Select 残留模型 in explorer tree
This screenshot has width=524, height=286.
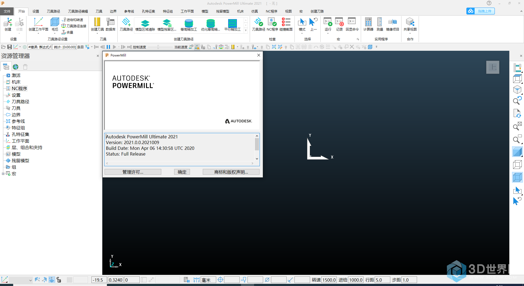pyautogui.click(x=20, y=160)
